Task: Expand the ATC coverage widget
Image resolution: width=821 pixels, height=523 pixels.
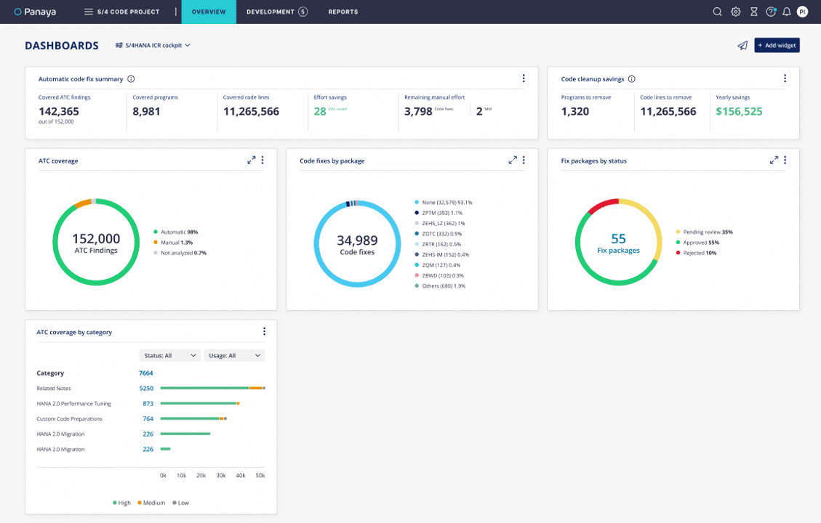Action: pyautogui.click(x=252, y=160)
